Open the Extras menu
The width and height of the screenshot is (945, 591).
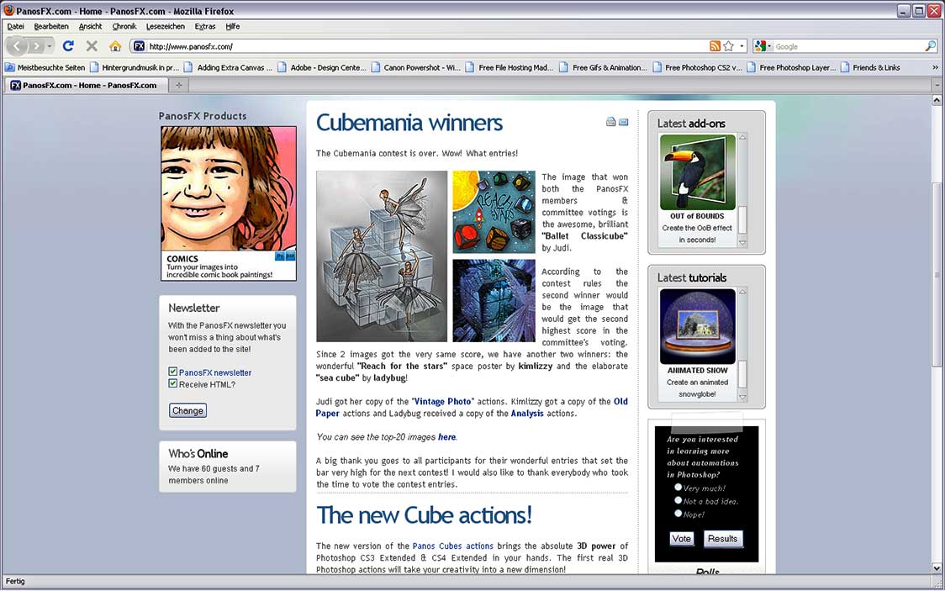click(x=205, y=27)
